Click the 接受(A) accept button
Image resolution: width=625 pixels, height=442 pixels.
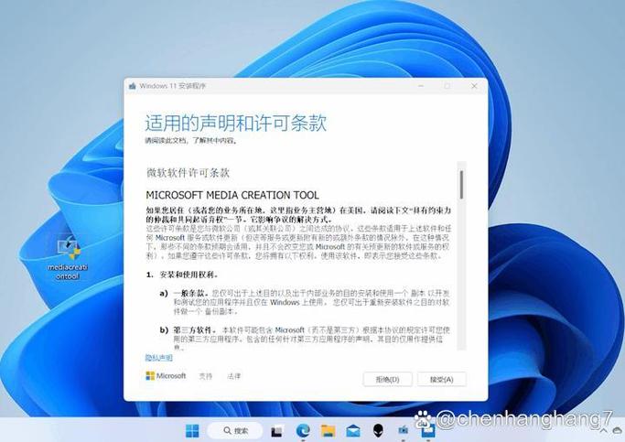(x=442, y=379)
